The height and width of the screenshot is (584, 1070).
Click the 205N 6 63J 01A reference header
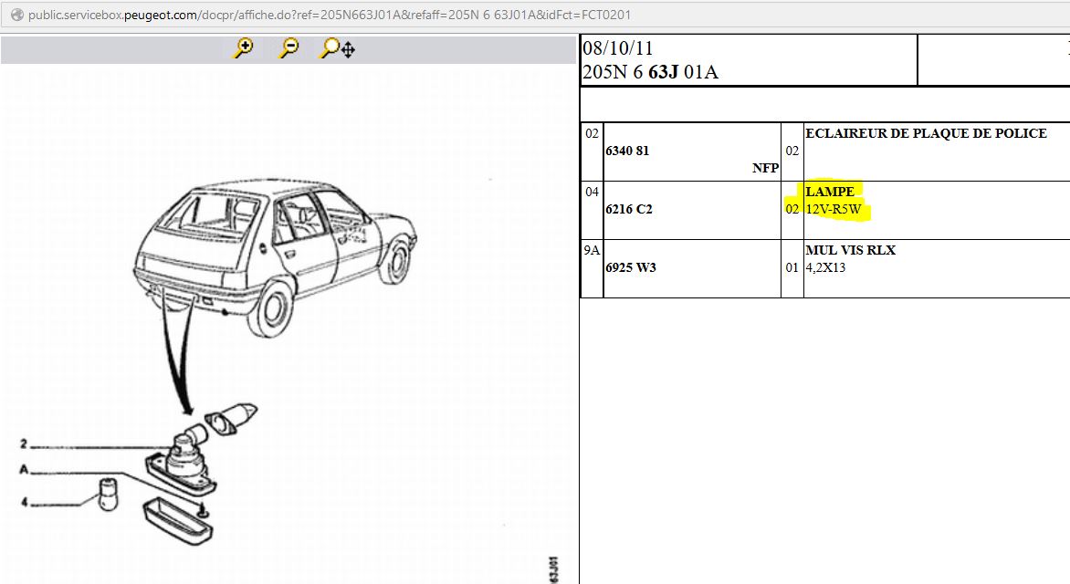pyautogui.click(x=650, y=72)
